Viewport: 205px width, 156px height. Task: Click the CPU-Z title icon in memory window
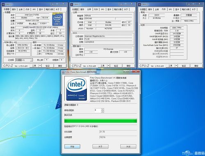(139, 5)
